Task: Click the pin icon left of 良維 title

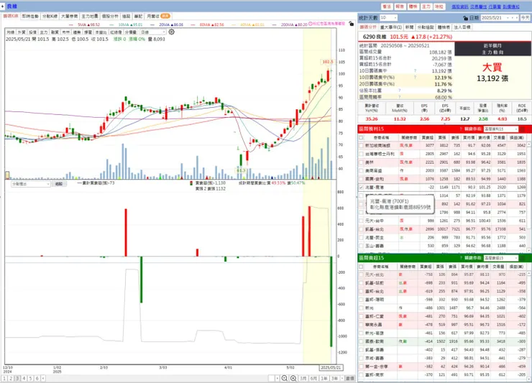Action: [2, 6]
